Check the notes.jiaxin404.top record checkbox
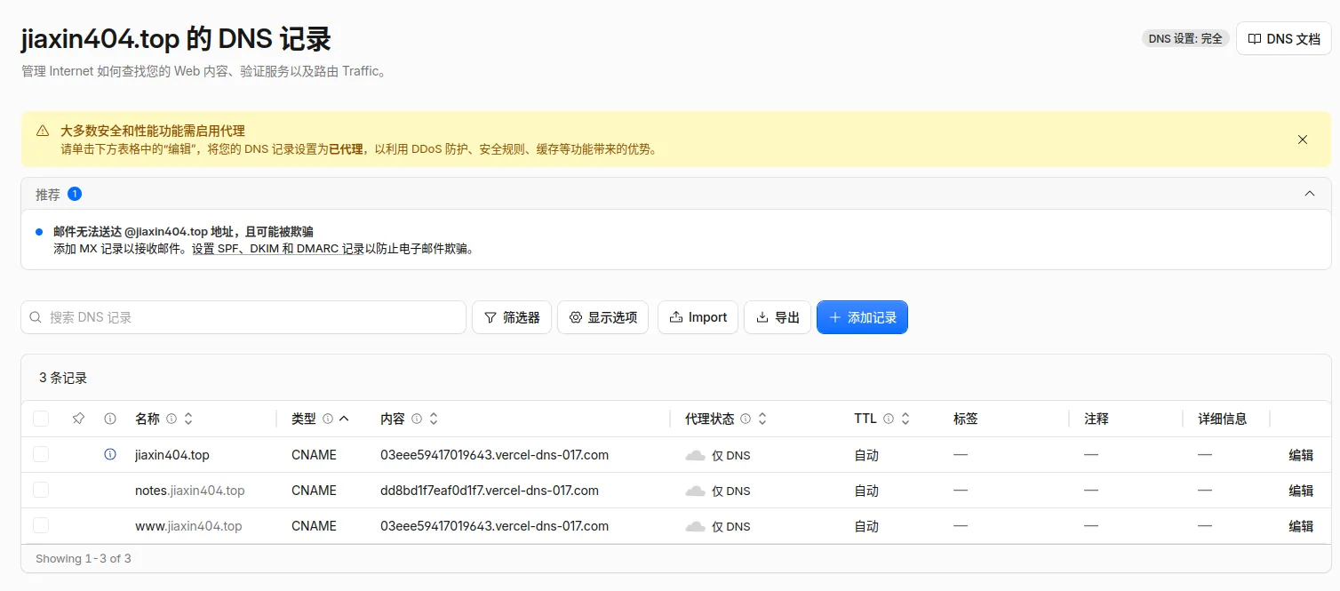 pyautogui.click(x=41, y=490)
